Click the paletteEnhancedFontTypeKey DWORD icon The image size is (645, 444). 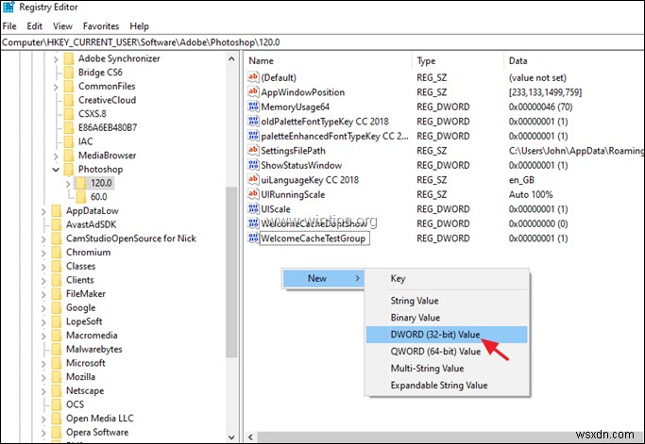(253, 136)
